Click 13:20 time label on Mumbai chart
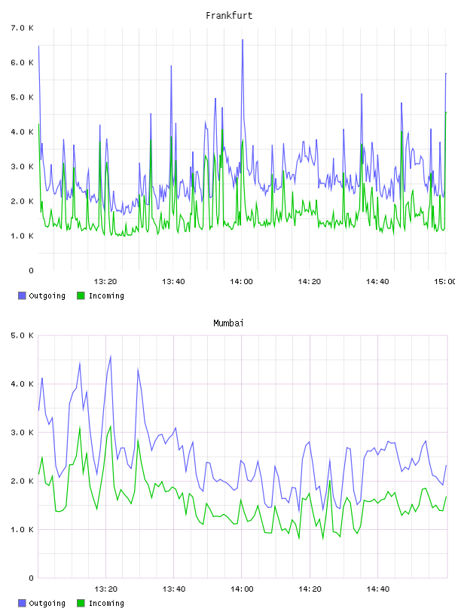458x615 pixels. click(x=106, y=589)
